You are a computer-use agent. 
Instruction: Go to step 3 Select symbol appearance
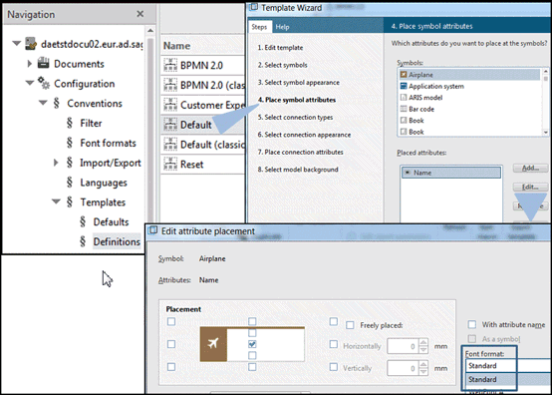tap(299, 82)
